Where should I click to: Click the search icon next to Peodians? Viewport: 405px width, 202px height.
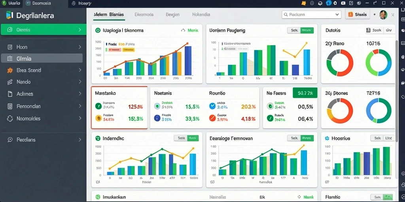(10, 140)
